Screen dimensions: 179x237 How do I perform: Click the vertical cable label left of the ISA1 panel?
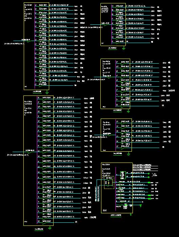97,194
